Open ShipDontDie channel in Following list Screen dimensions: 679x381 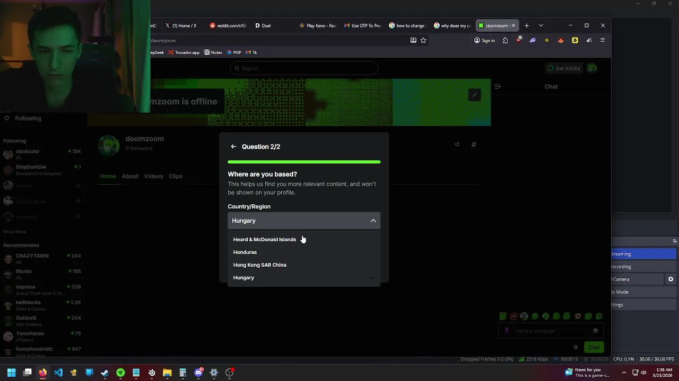(x=42, y=170)
